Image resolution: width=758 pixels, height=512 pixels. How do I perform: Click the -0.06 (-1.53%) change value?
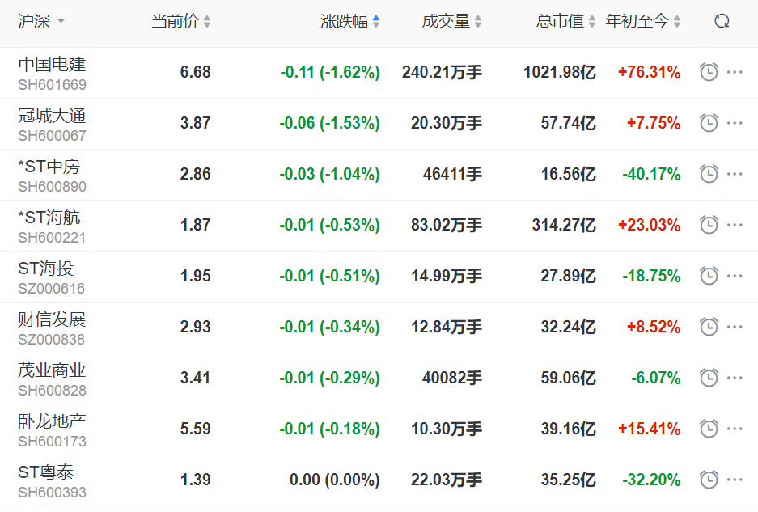tap(330, 123)
